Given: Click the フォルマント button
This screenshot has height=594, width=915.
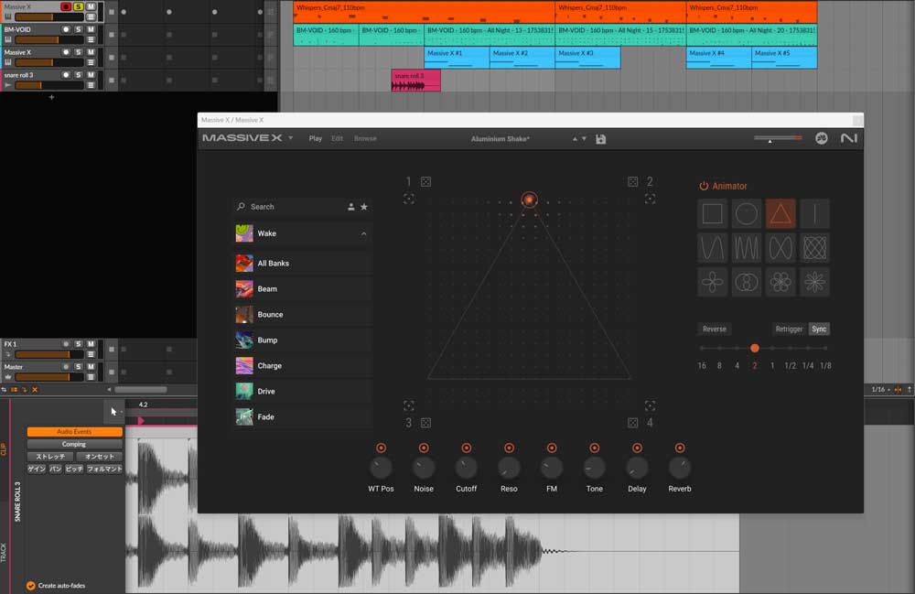Looking at the screenshot, I should pos(104,469).
